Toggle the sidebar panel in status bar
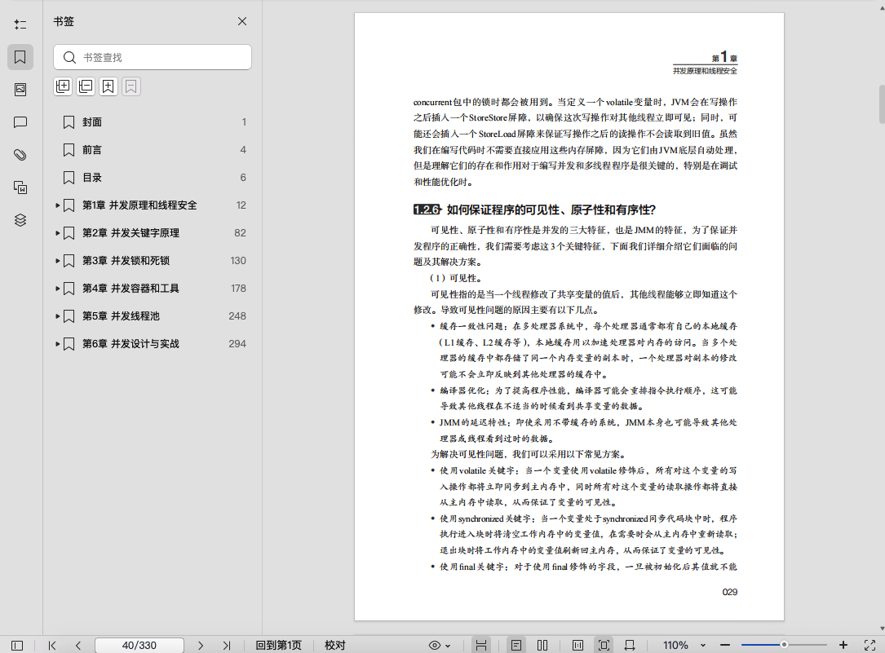This screenshot has width=885, height=653. [x=17, y=645]
